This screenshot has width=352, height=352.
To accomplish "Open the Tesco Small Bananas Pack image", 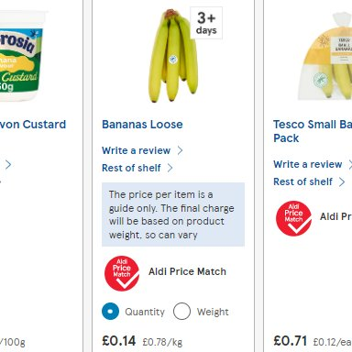I will coord(324,56).
